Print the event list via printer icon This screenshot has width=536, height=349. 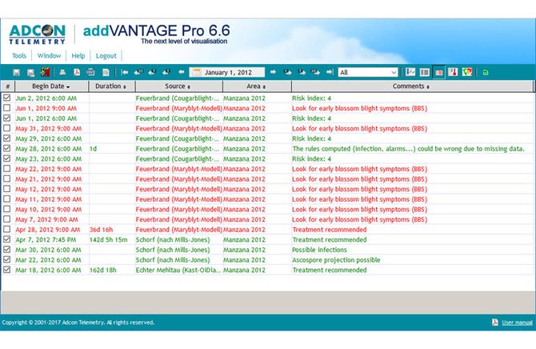coord(62,72)
